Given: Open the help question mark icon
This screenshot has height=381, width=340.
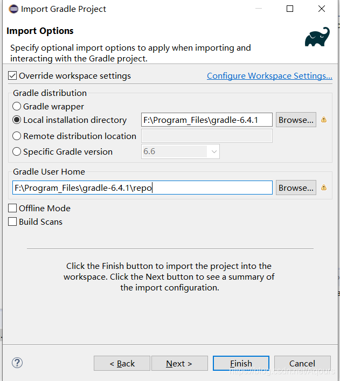Looking at the screenshot, I should [x=17, y=363].
